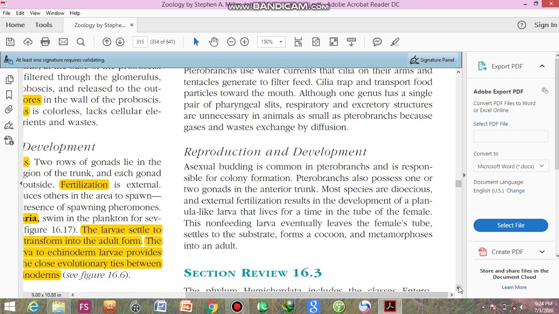Viewport: 559px width, 314px height.
Task: Click the Bandicam record taskbar icon
Action: [237, 307]
